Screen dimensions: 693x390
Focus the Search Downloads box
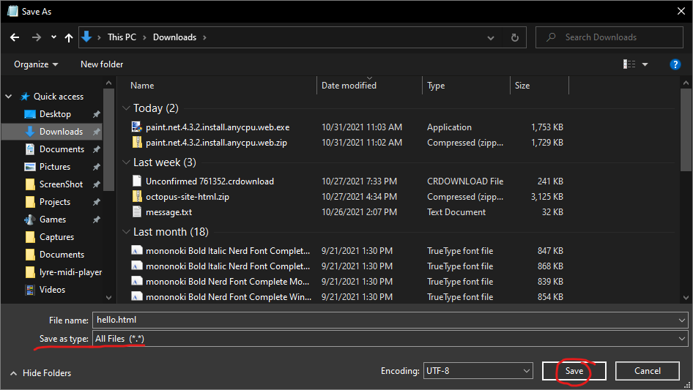[x=609, y=37]
